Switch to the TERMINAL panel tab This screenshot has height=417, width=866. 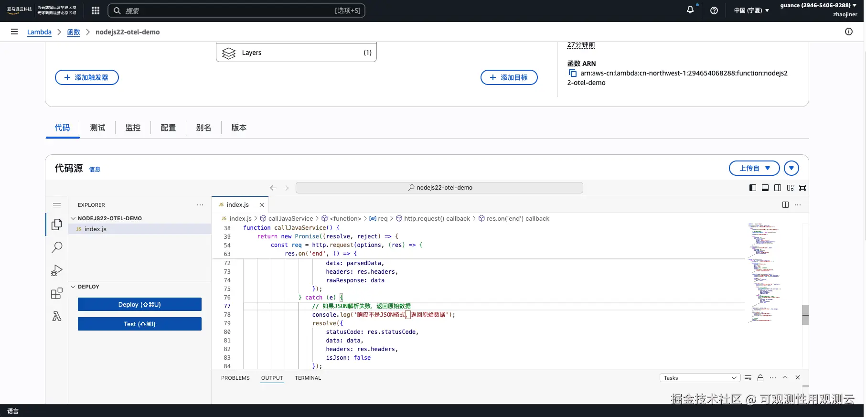click(x=308, y=378)
